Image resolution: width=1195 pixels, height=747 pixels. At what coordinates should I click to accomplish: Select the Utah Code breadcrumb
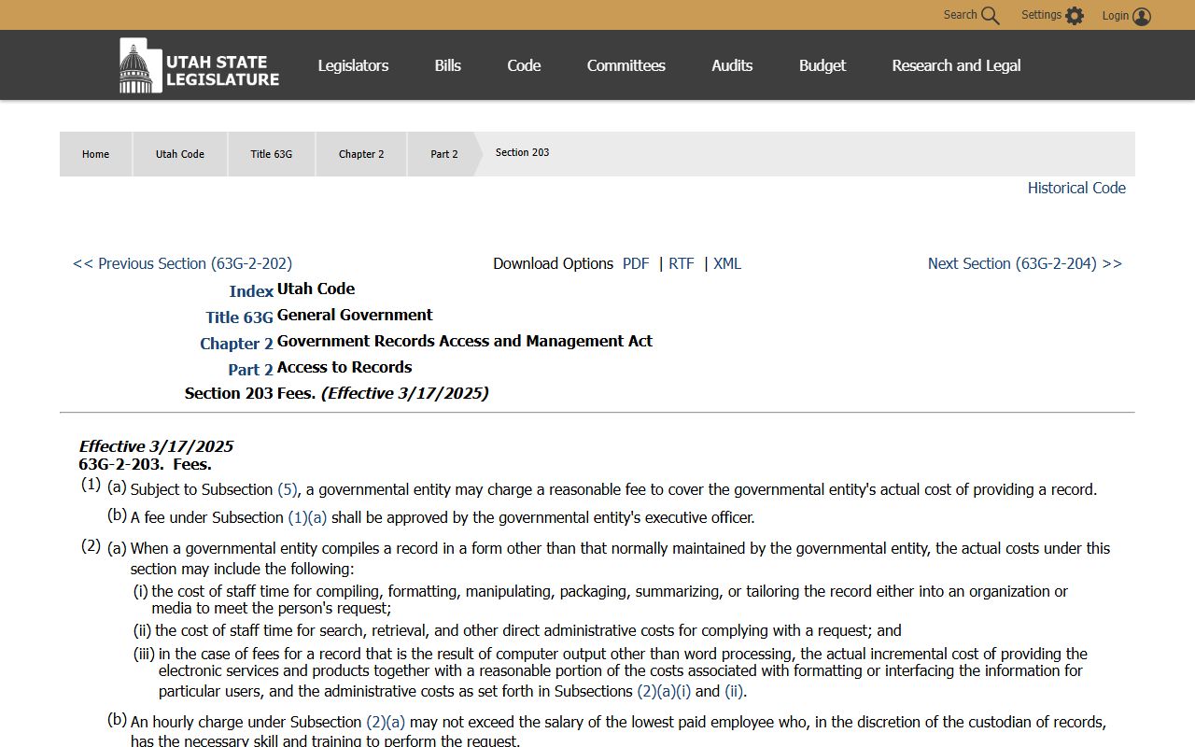180,154
